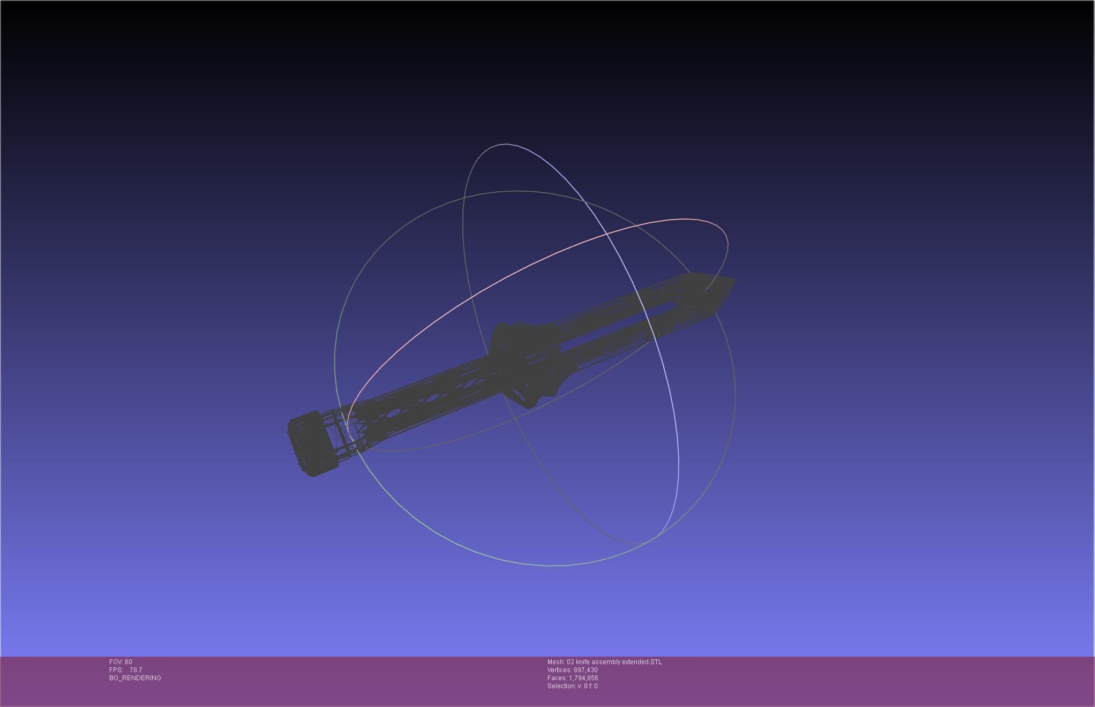Click the BO_RENDERING status text
The height and width of the screenshot is (707, 1095).
tap(135, 678)
